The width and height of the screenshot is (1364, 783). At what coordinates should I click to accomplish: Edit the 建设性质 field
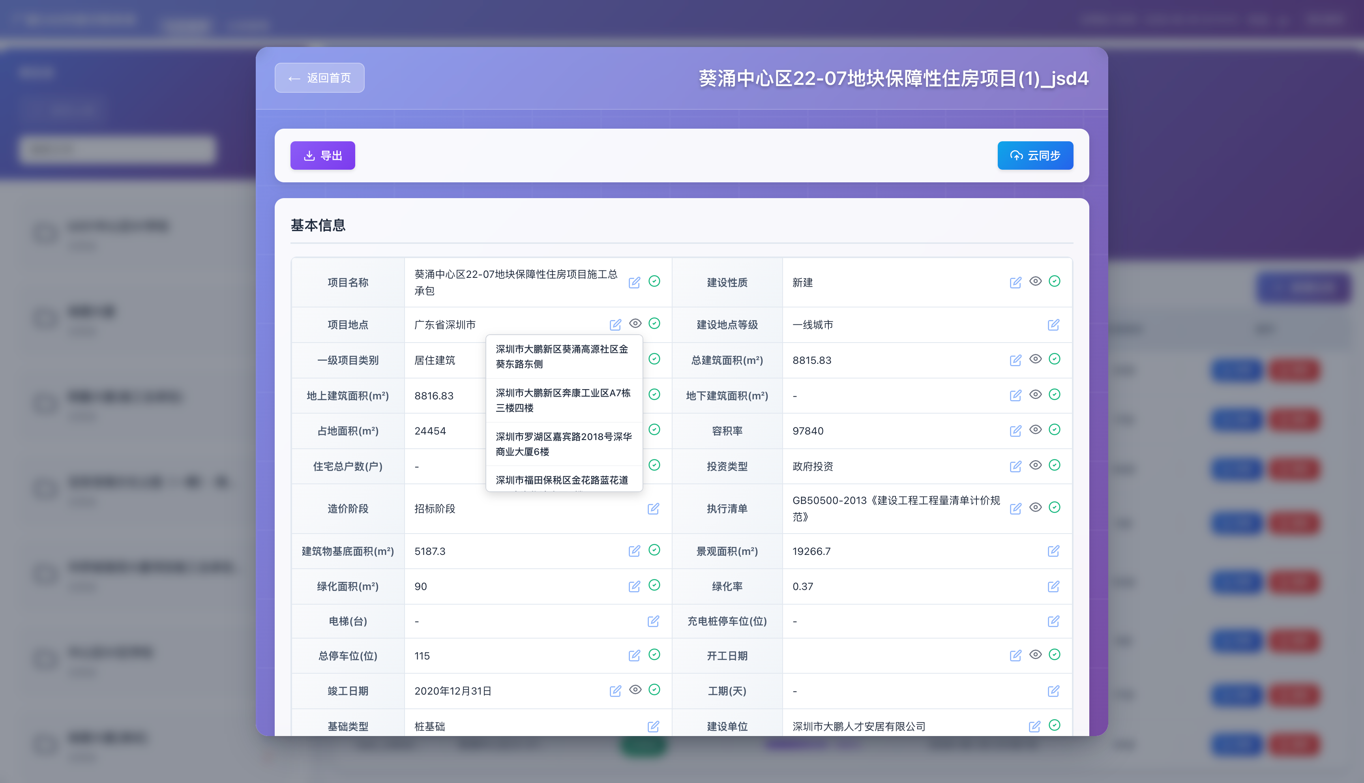point(1016,282)
